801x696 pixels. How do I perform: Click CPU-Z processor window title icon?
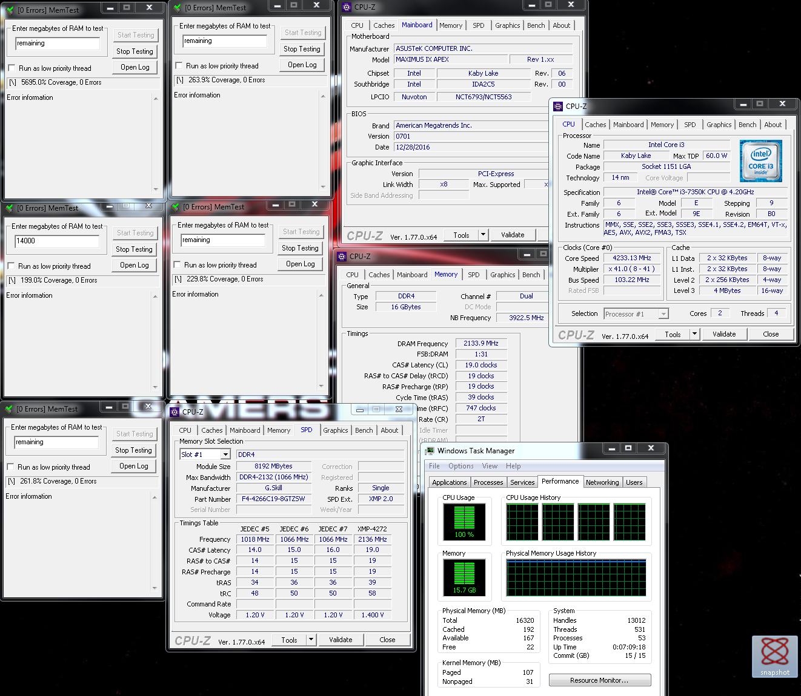tap(558, 107)
